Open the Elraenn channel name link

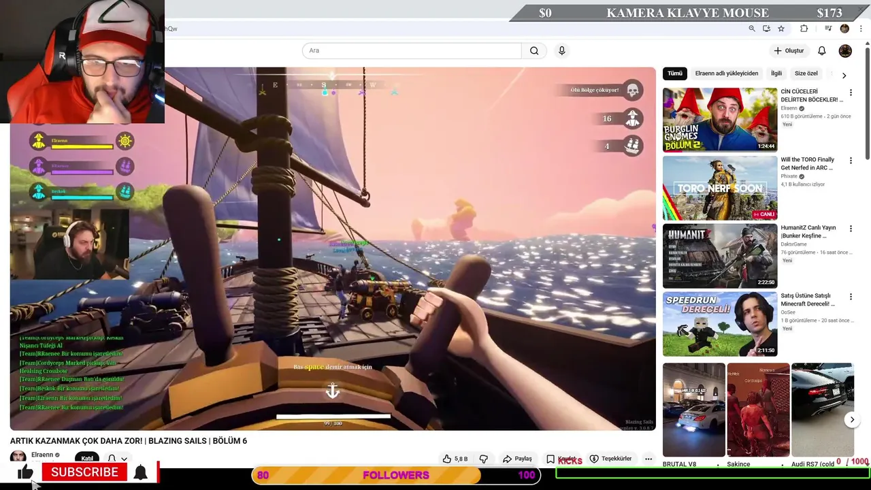click(42, 455)
